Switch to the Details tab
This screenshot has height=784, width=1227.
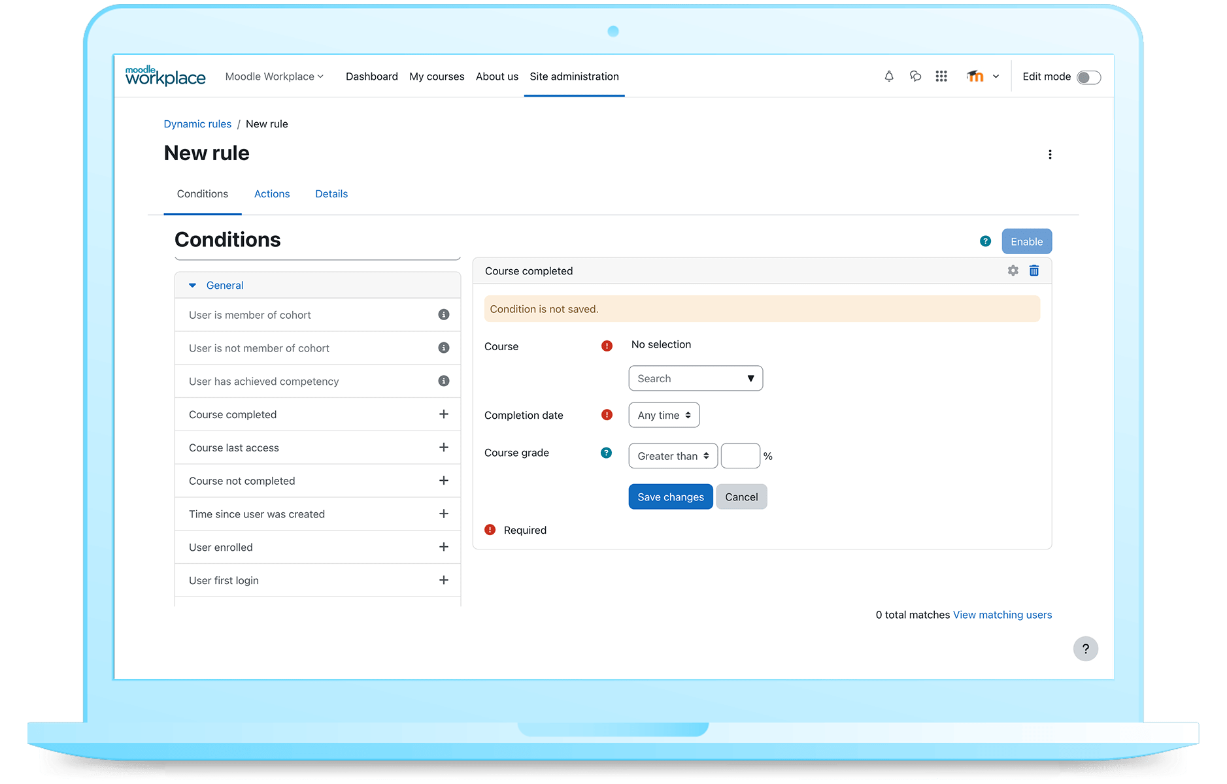331,193
